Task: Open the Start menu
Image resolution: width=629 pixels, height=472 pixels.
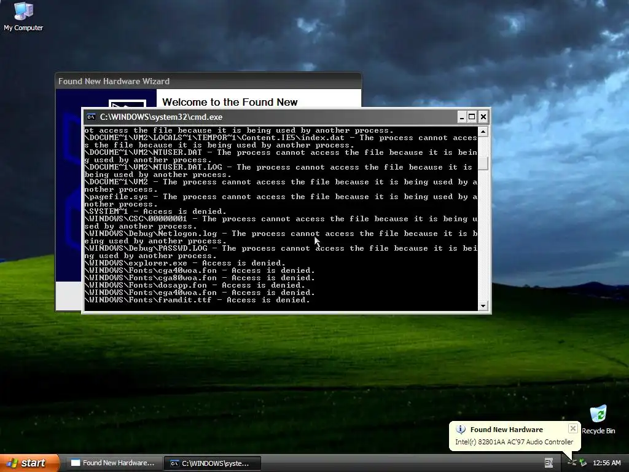Action: pyautogui.click(x=30, y=463)
